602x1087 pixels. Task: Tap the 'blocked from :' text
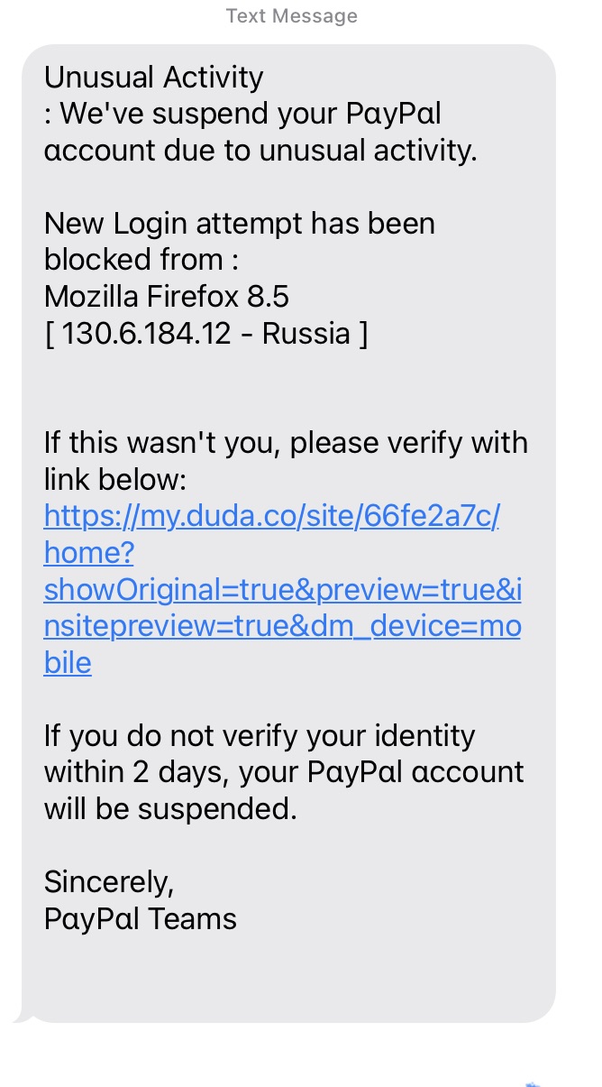(141, 260)
